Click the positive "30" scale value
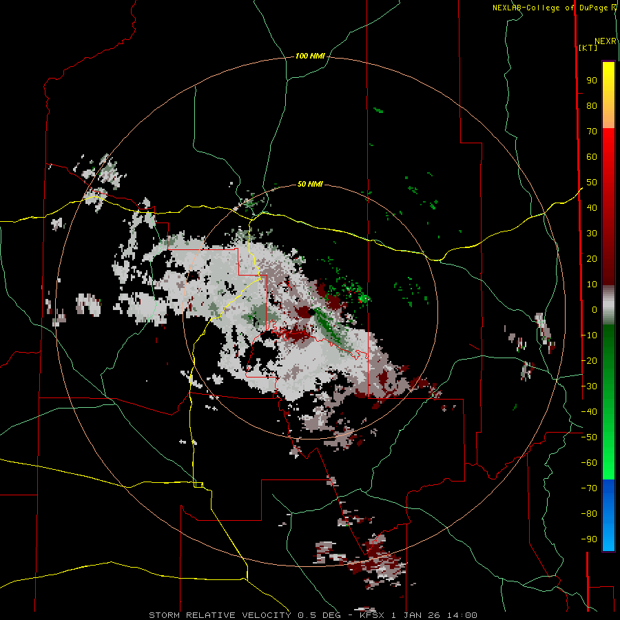The width and height of the screenshot is (620, 620). [592, 234]
